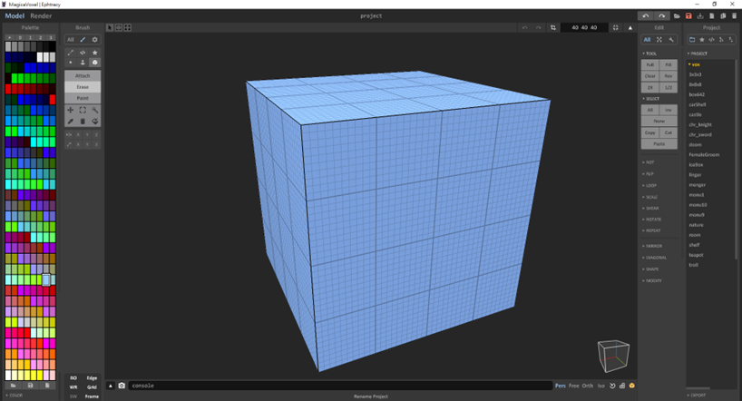Screen dimensions: 742x401
Task: Collapse the SELECT section header
Action: 650,100
